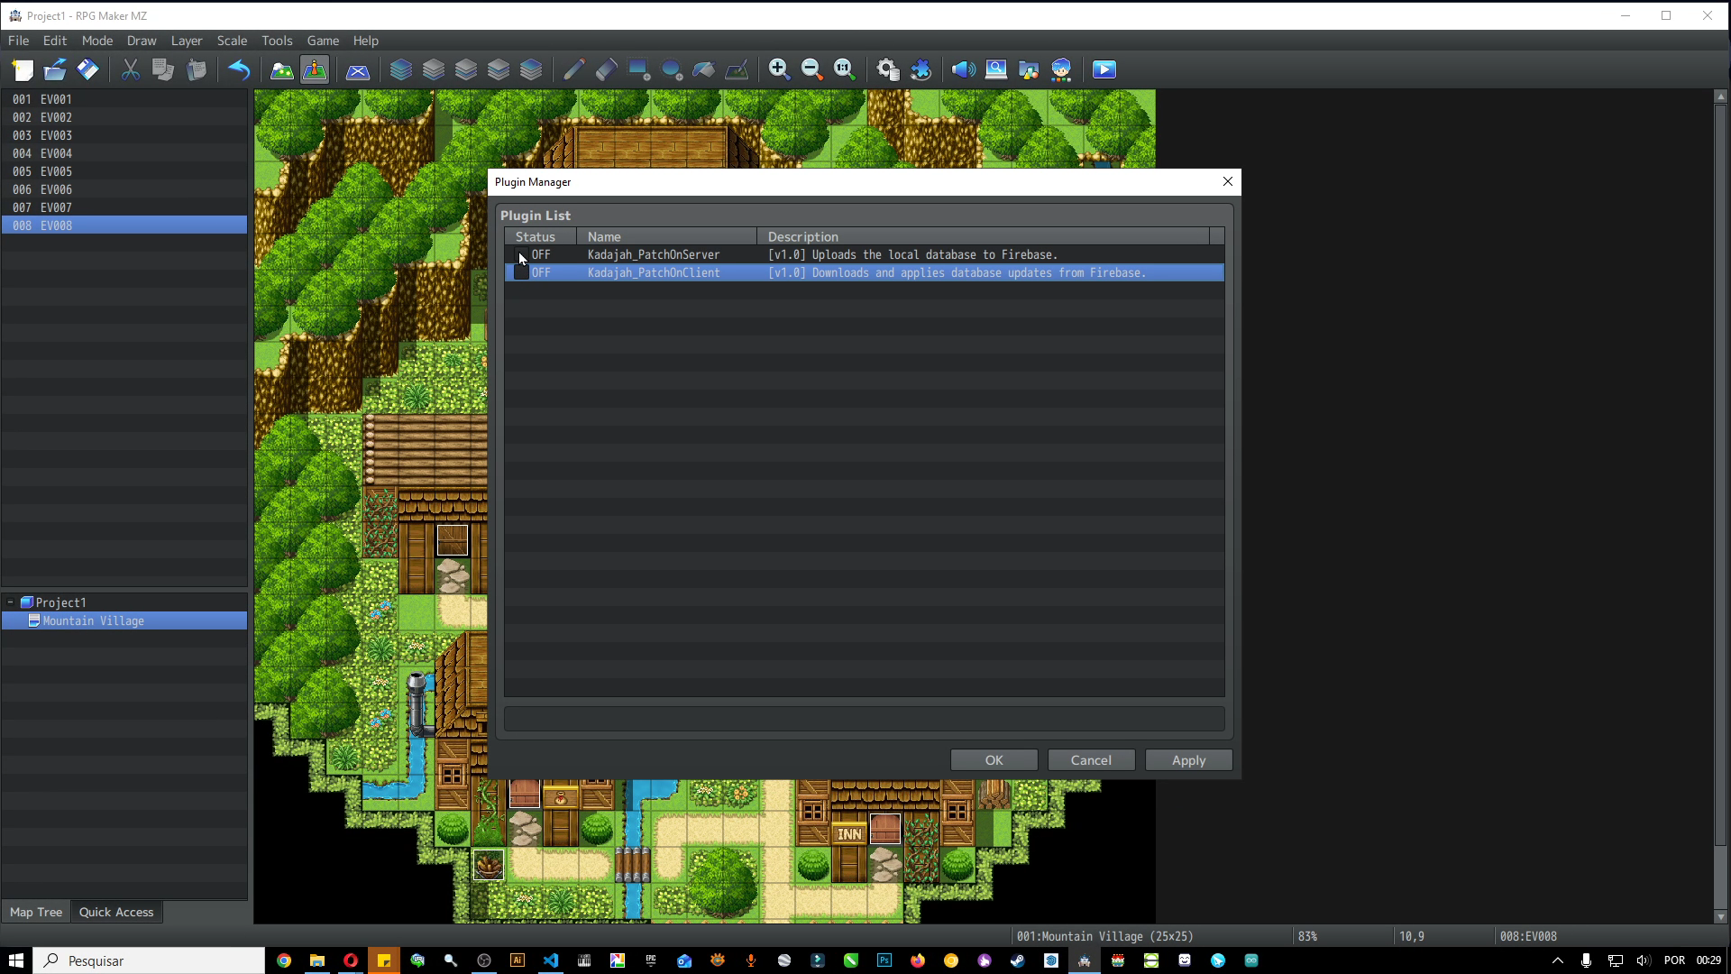Select event 001 EV001 in the list
1731x974 pixels.
coord(124,99)
